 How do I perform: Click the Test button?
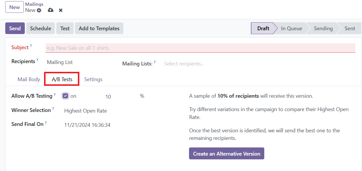(65, 28)
